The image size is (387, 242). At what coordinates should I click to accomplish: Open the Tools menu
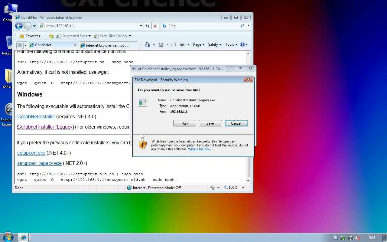pos(231,44)
